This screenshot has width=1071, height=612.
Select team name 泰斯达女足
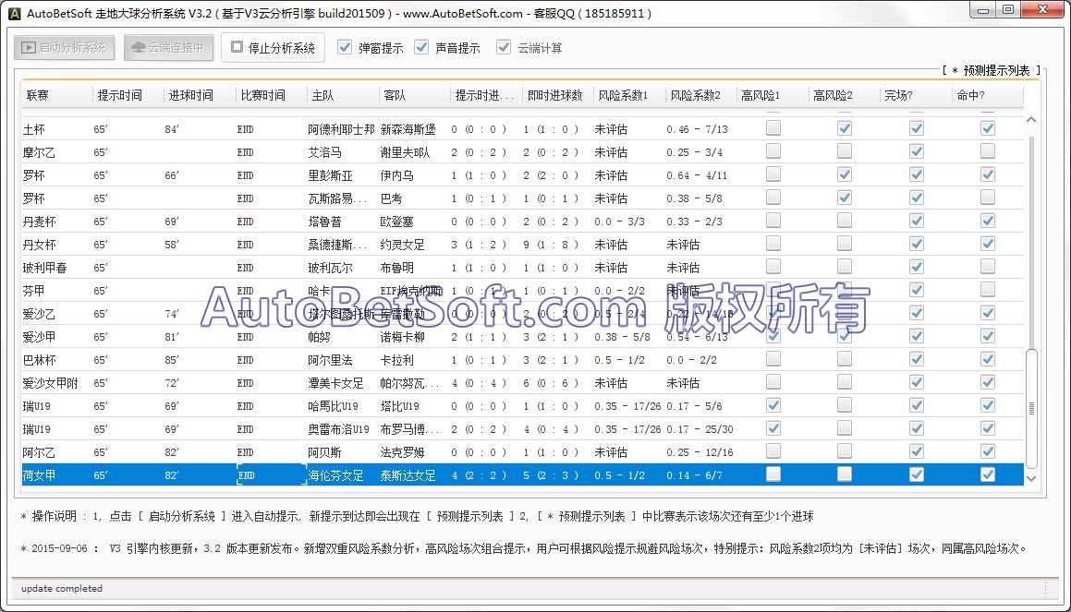coord(408,475)
